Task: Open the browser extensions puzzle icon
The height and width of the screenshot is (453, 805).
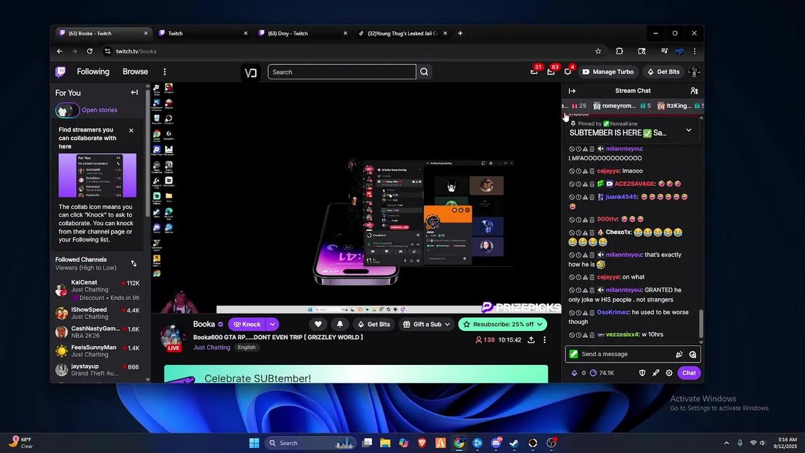Action: pyautogui.click(x=619, y=51)
